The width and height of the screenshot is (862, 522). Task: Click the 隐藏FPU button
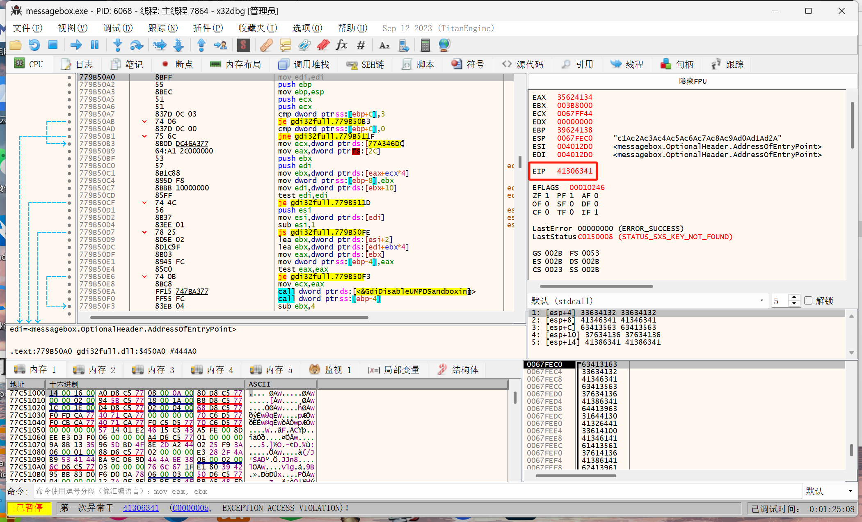tap(693, 81)
